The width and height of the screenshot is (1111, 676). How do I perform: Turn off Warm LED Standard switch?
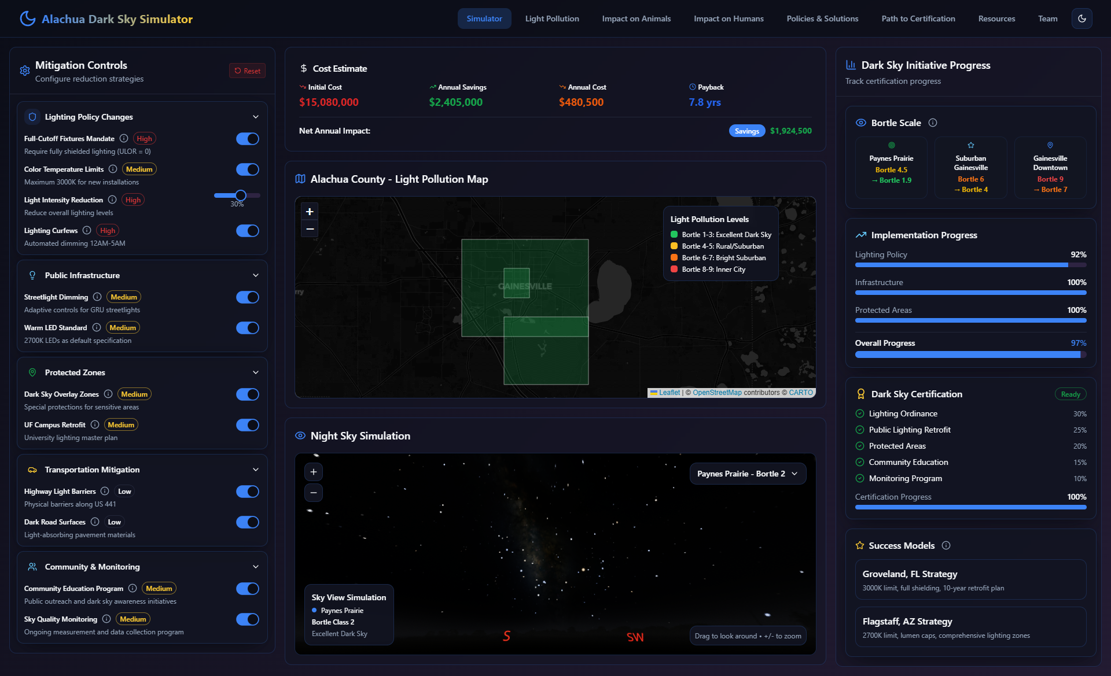pyautogui.click(x=247, y=328)
